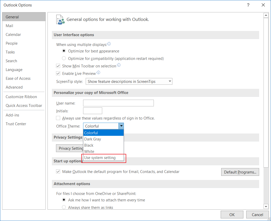Open the Trust Center category
Screen dimensions: 271x221
(x=24, y=124)
